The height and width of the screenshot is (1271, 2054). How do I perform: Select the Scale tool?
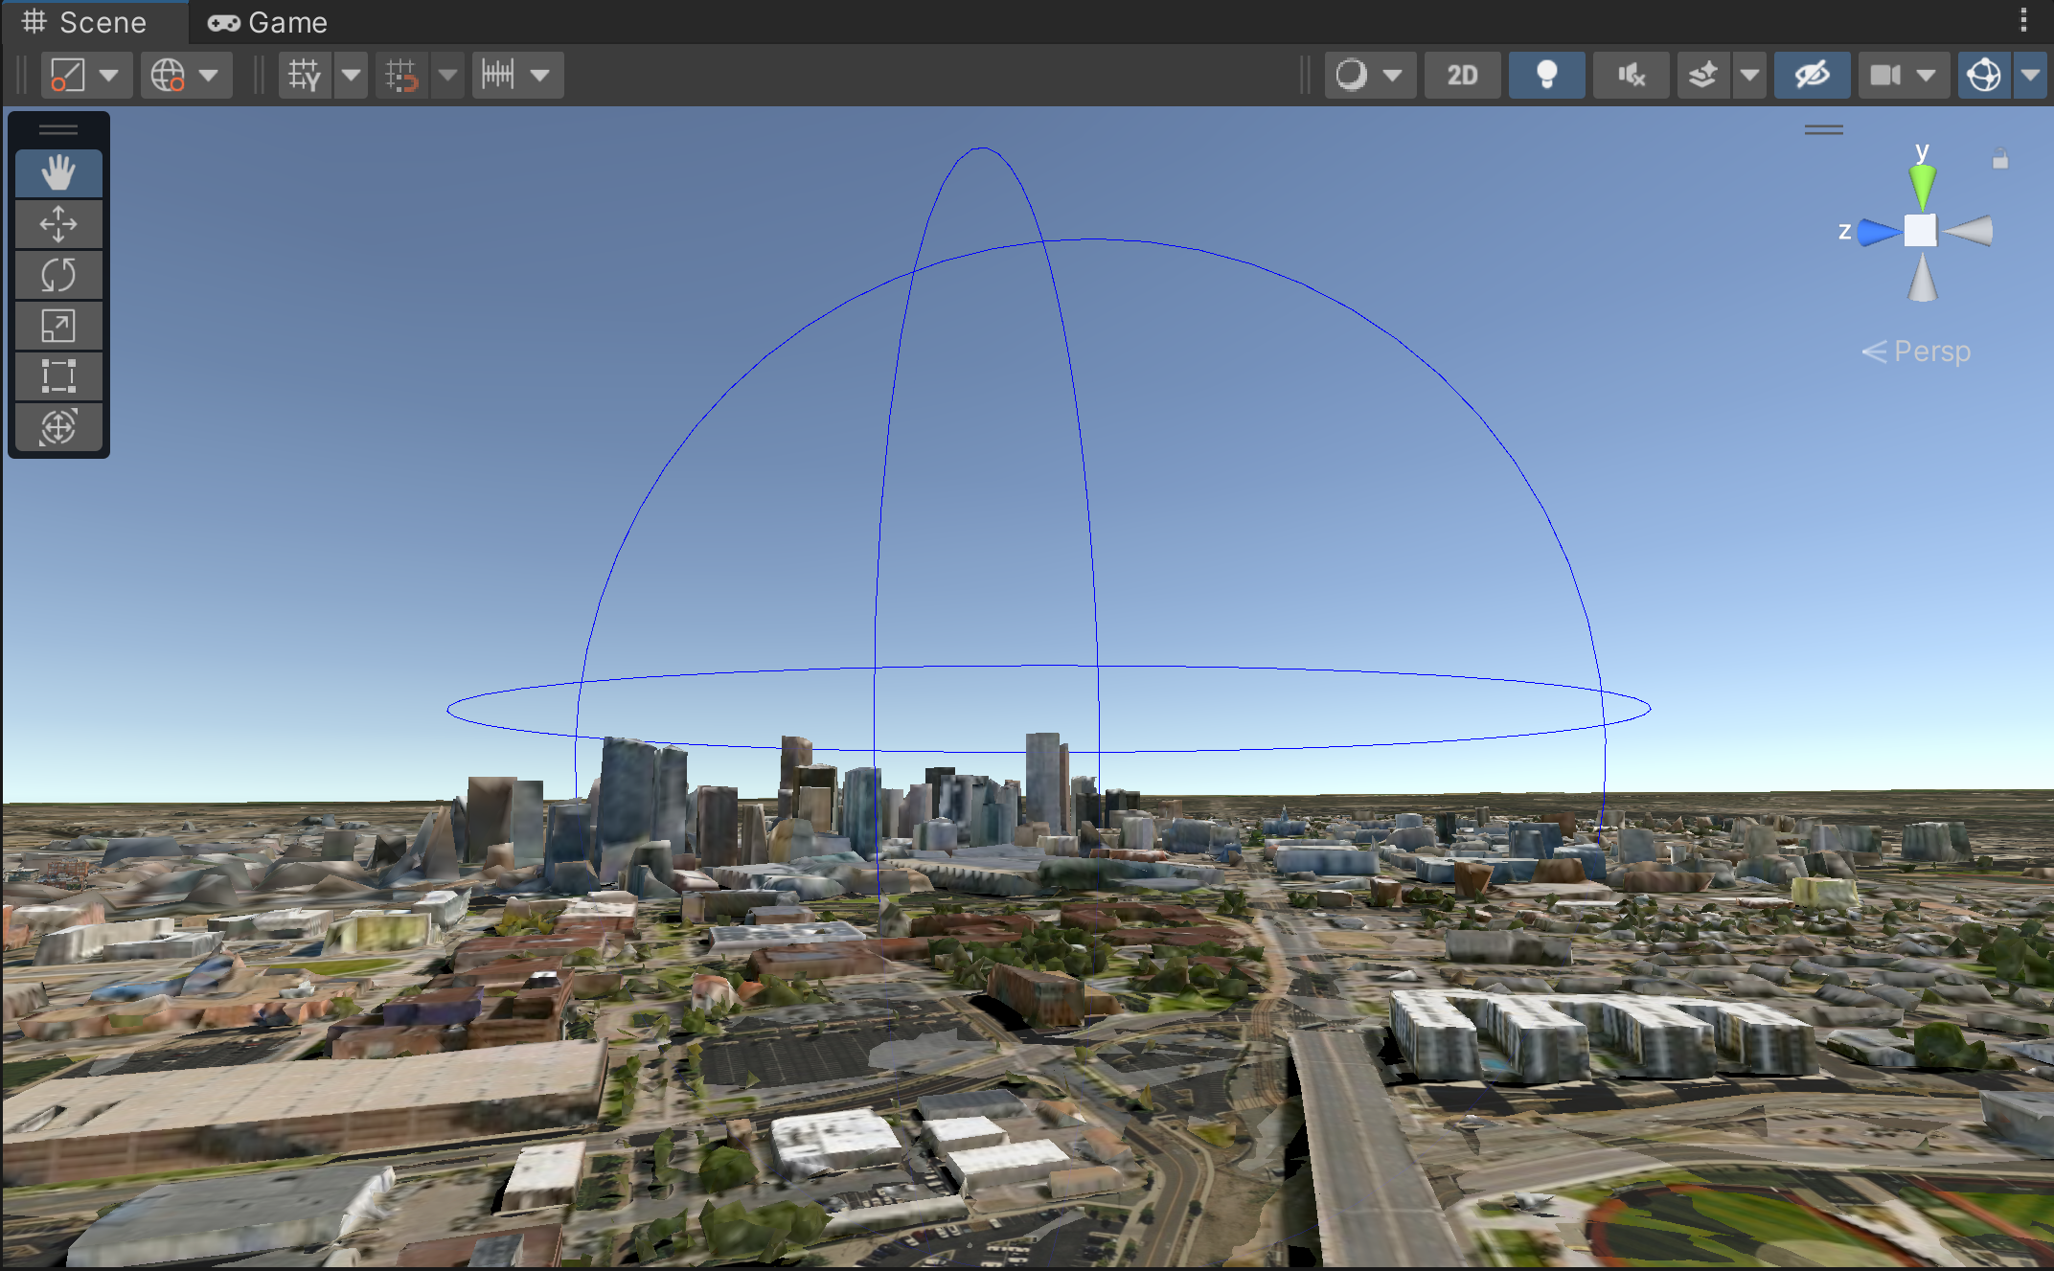tap(58, 326)
